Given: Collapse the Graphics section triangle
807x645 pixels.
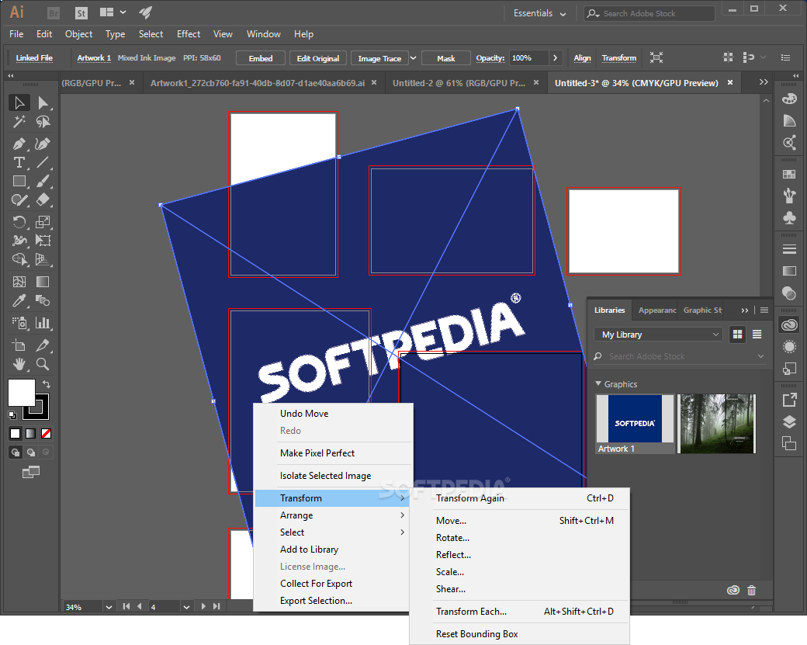Looking at the screenshot, I should 598,383.
